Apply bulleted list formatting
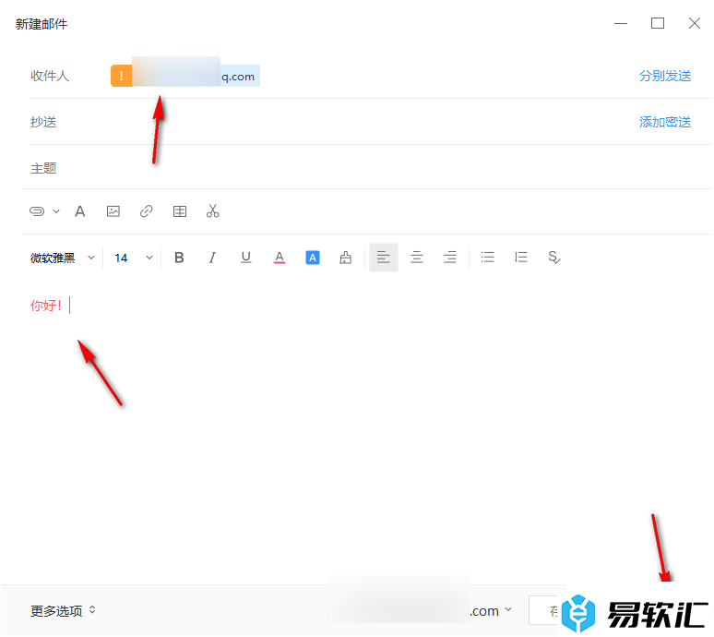This screenshot has height=637, width=714. point(488,258)
